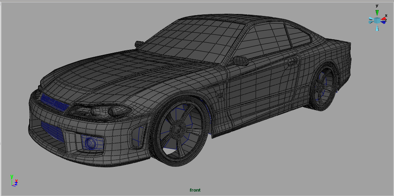Click the 'front' view label

point(195,190)
